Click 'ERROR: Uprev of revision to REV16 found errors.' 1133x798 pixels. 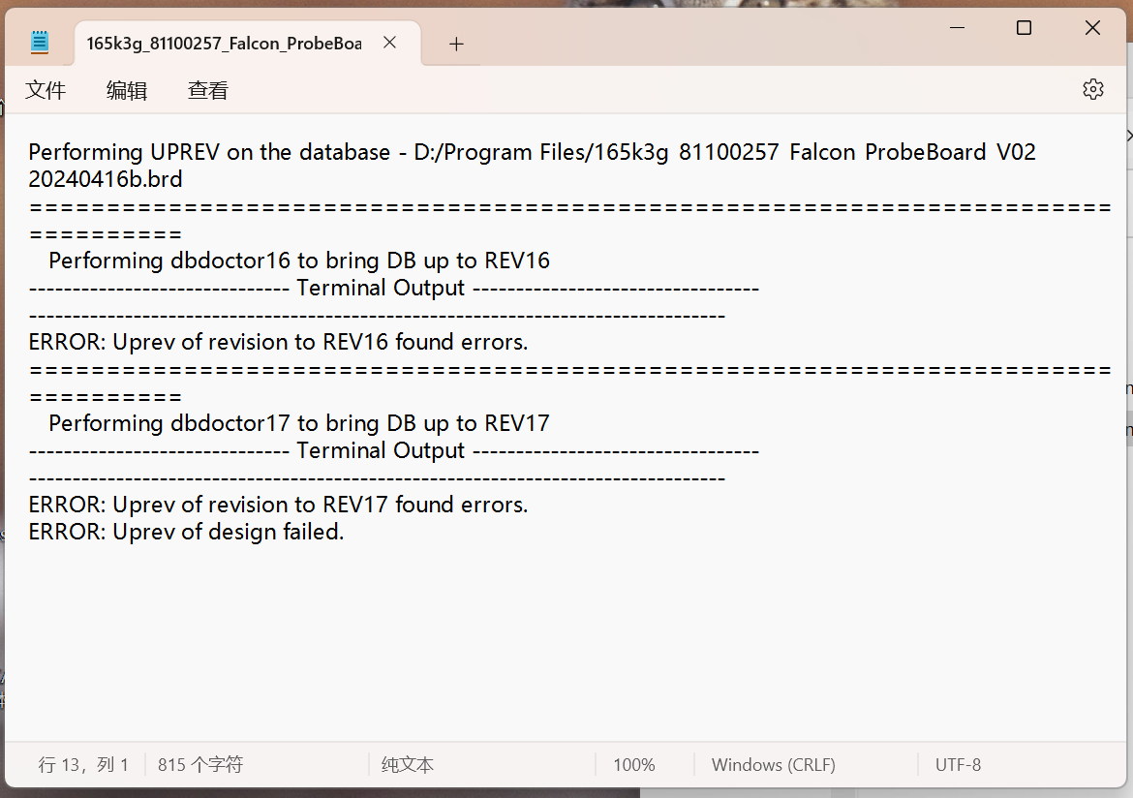(278, 342)
